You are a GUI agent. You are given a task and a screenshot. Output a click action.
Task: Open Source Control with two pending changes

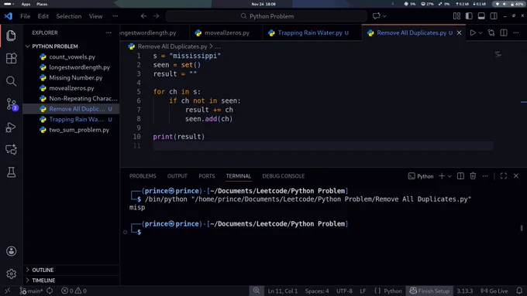click(x=12, y=104)
